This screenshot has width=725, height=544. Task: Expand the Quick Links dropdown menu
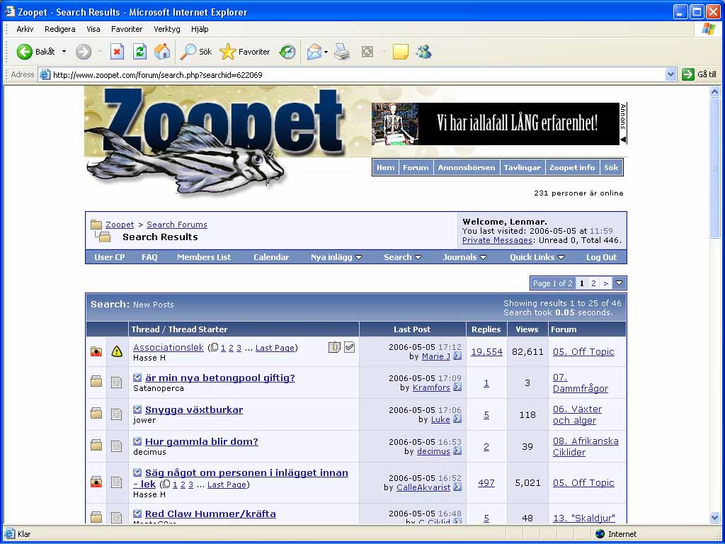(x=561, y=258)
